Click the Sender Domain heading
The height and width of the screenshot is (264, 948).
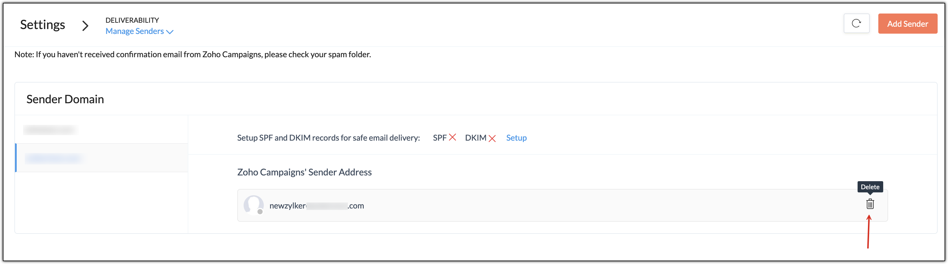[65, 99]
